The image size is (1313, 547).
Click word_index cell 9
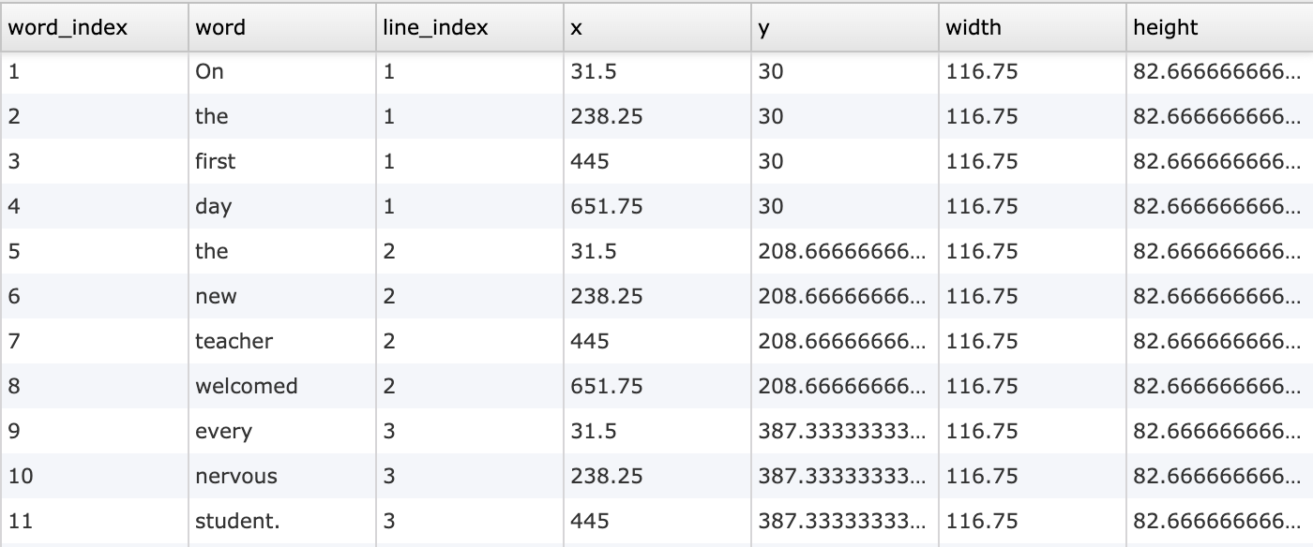click(94, 431)
